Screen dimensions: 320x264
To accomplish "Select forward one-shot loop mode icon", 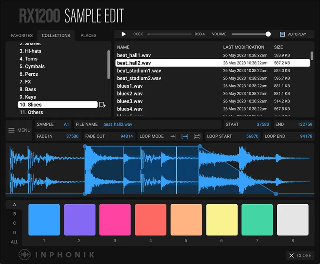I will pos(173,136).
